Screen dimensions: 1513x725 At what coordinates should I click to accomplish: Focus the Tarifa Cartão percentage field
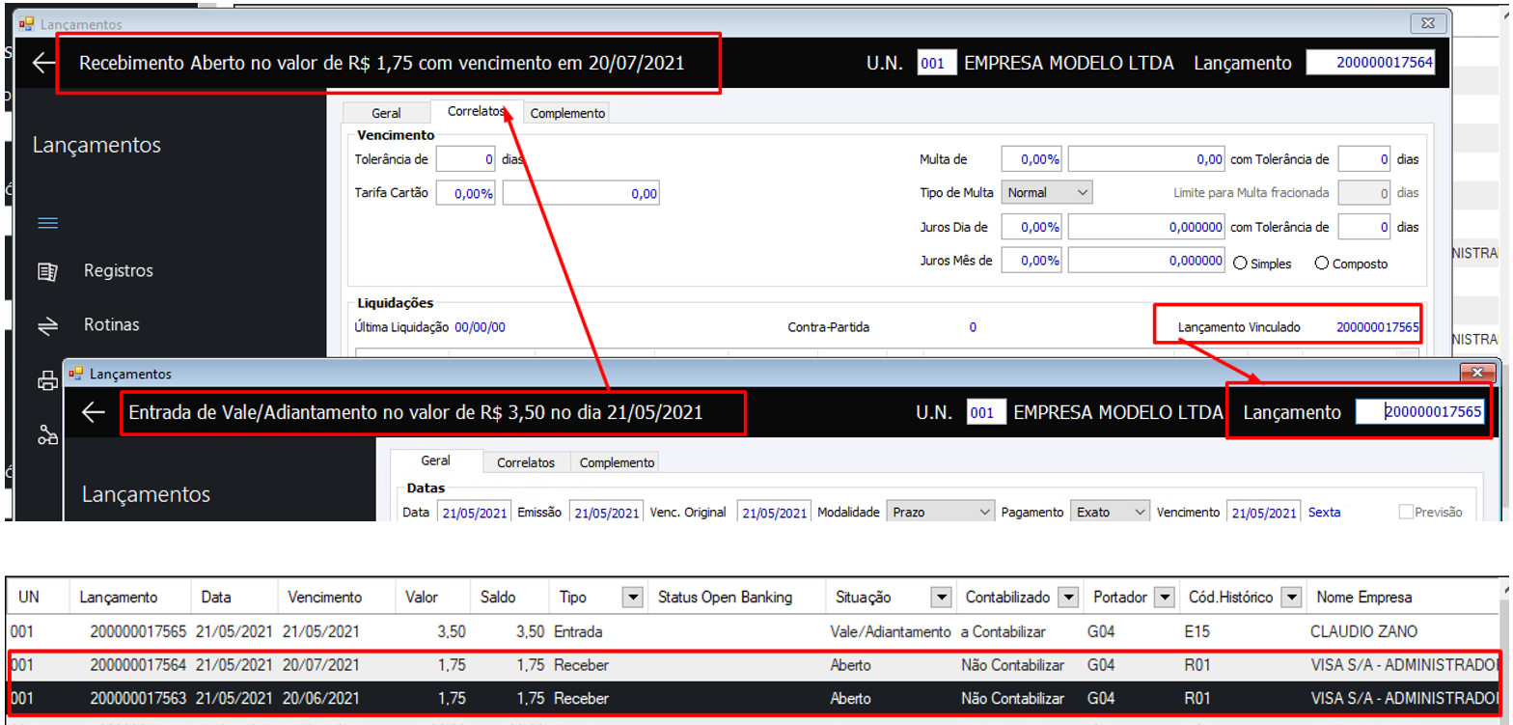[466, 194]
